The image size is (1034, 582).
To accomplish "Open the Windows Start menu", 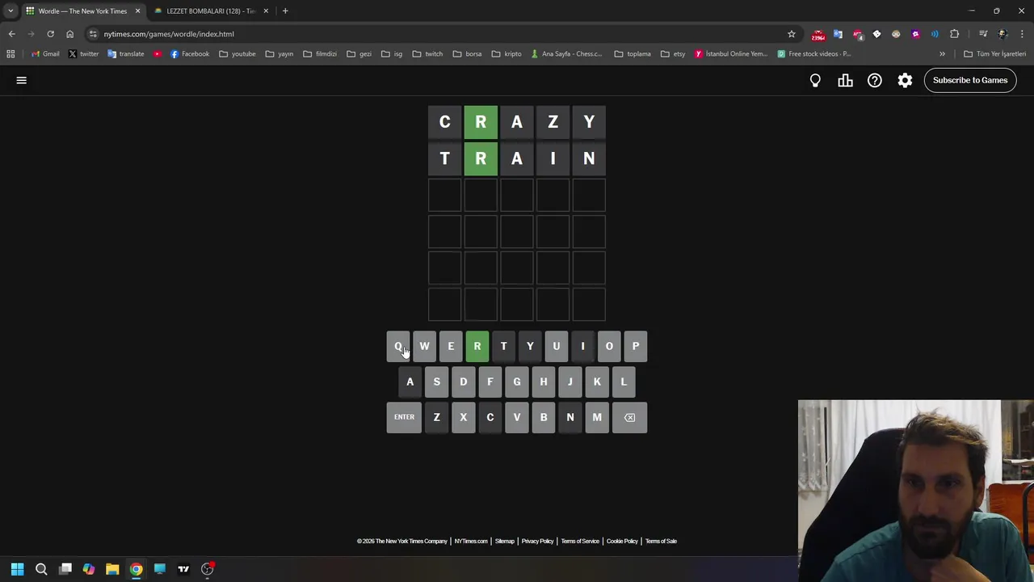I will pos(17,569).
